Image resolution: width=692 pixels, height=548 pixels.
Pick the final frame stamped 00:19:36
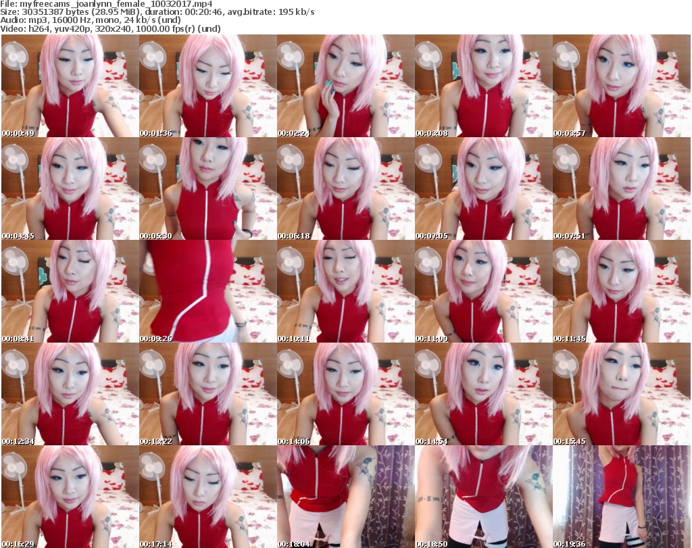pyautogui.click(x=622, y=497)
